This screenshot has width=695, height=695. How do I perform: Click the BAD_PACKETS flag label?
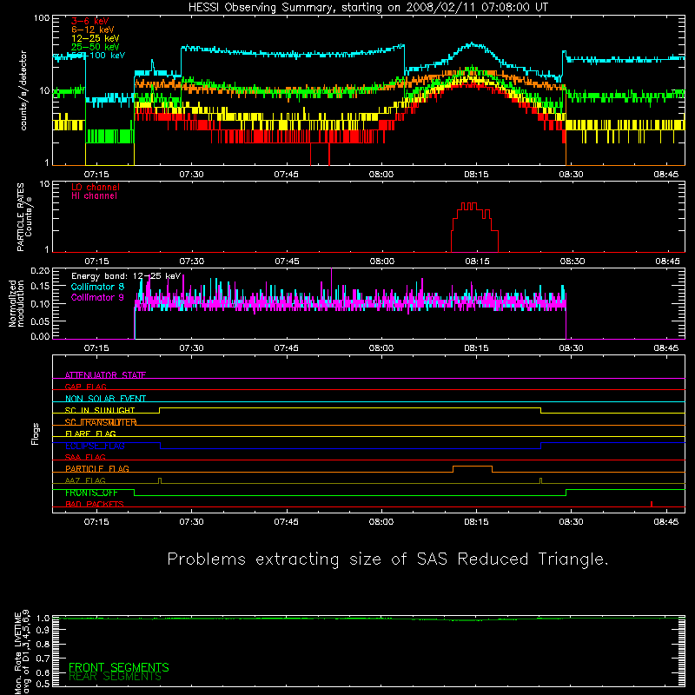[95, 504]
